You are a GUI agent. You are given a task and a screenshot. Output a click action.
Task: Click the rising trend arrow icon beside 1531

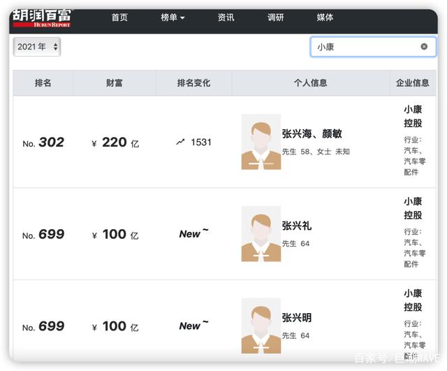[180, 142]
